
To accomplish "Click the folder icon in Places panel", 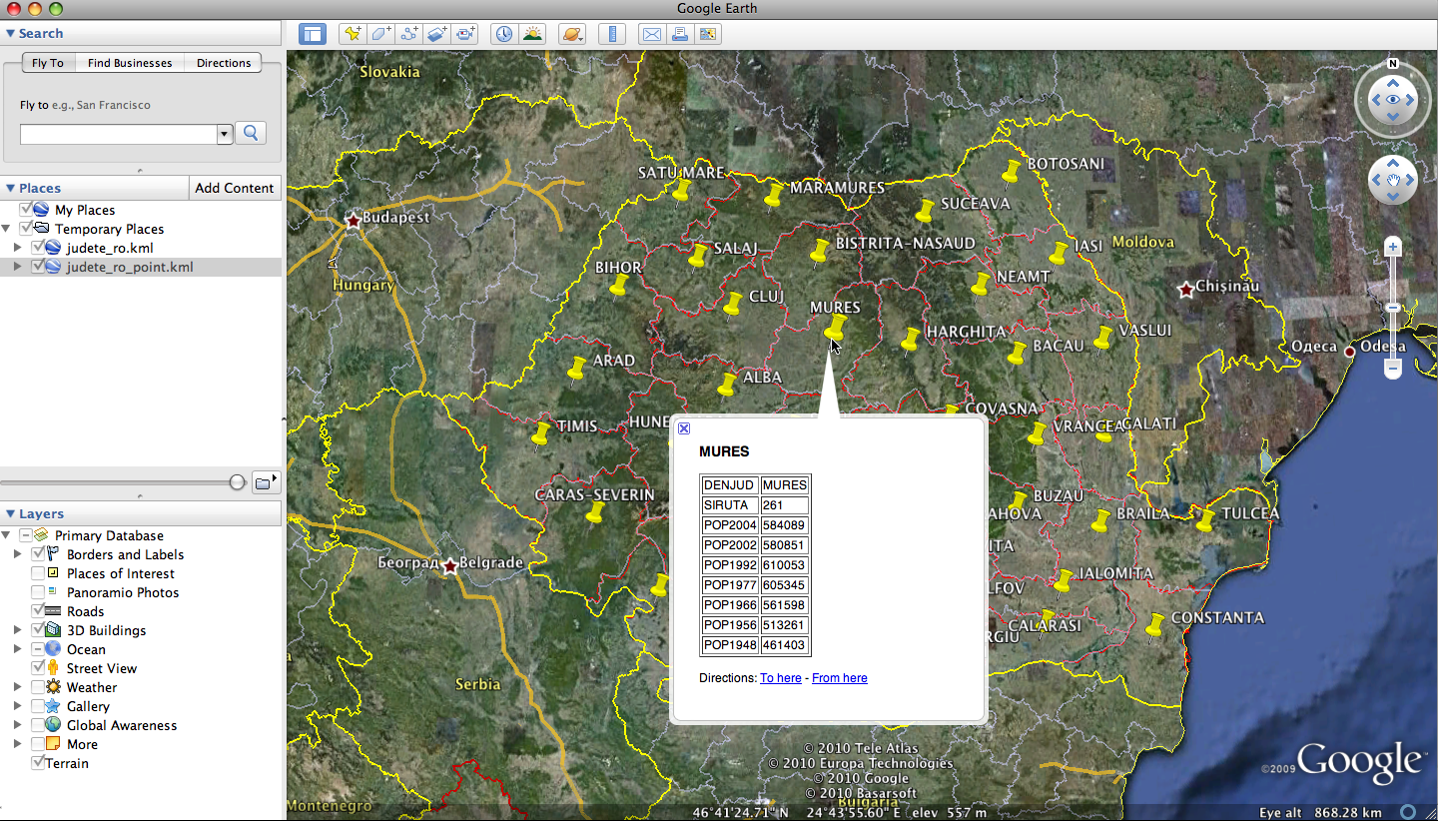I will point(265,482).
